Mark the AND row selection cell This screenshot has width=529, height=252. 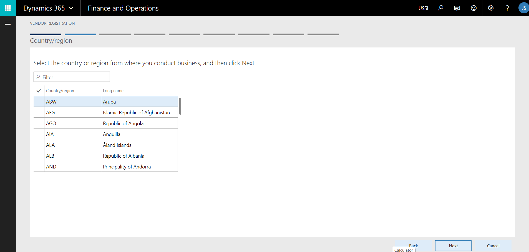[39, 167]
